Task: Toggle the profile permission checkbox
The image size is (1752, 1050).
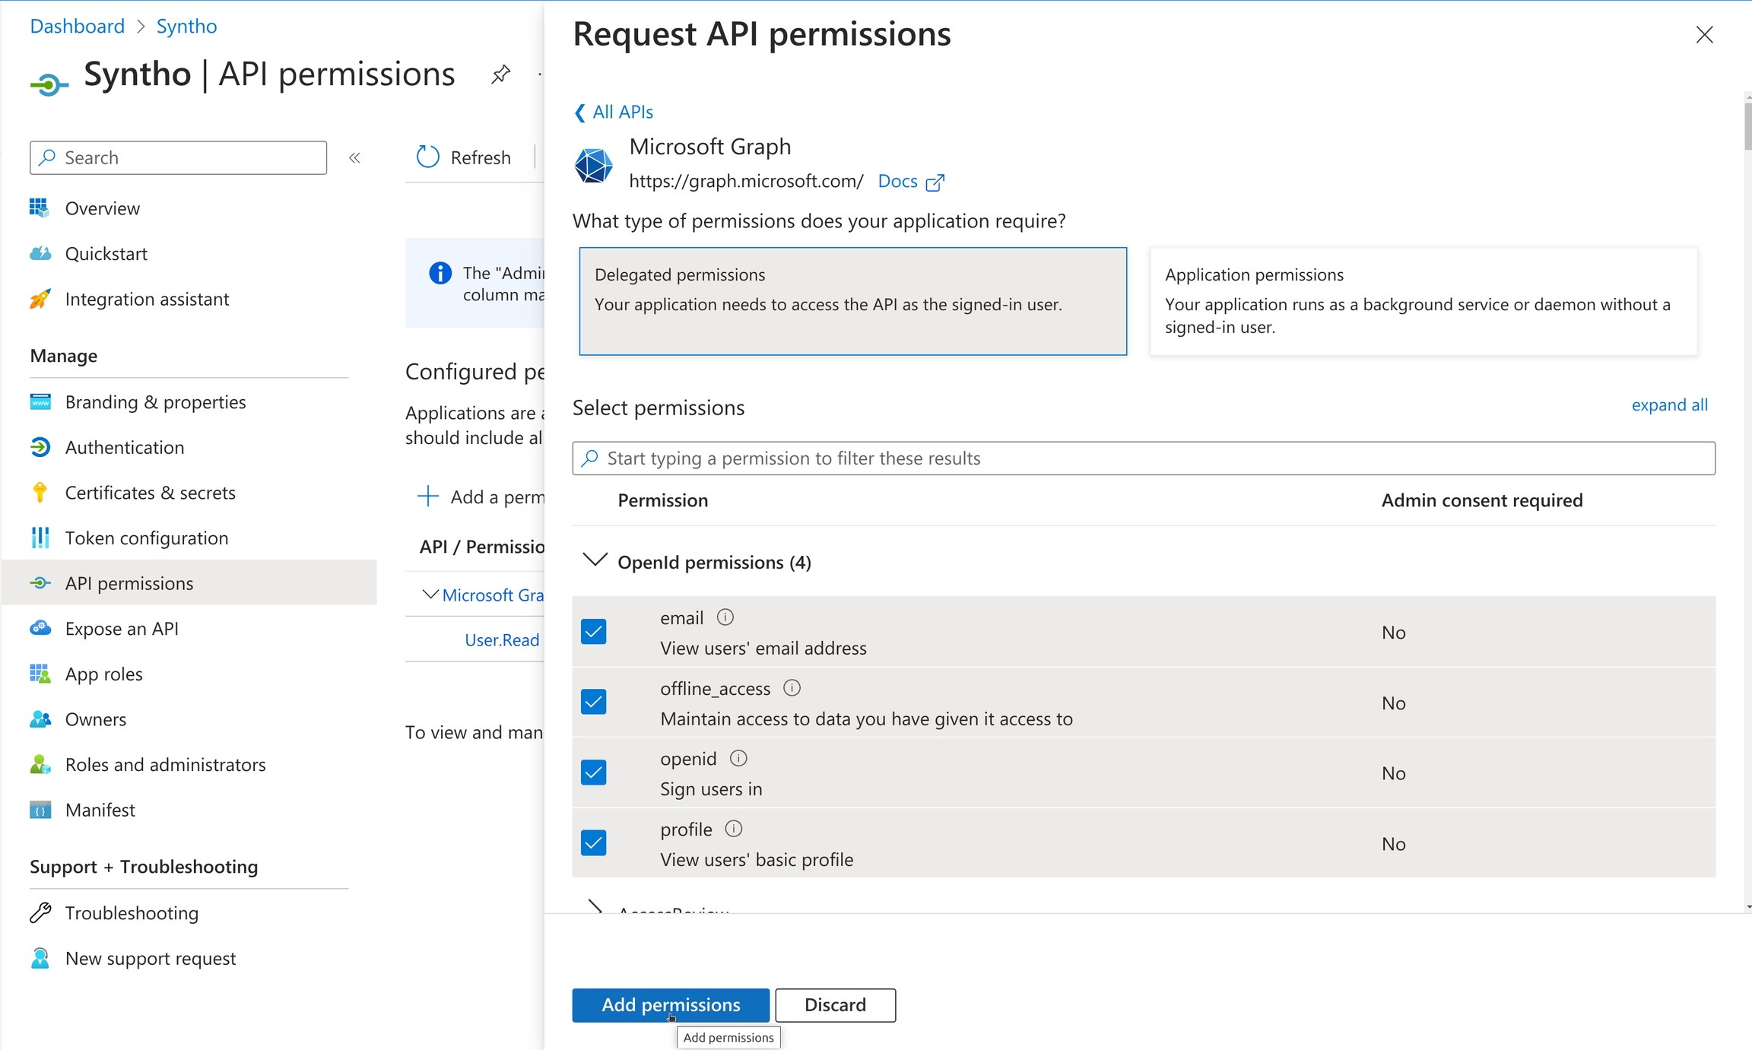Action: 593,843
